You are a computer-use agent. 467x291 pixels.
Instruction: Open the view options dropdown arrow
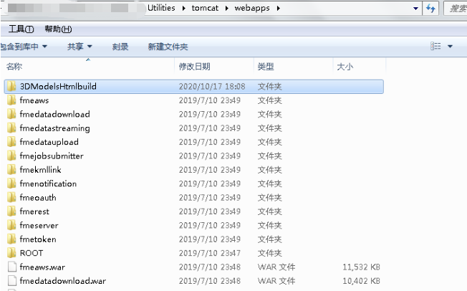[x=450, y=47]
